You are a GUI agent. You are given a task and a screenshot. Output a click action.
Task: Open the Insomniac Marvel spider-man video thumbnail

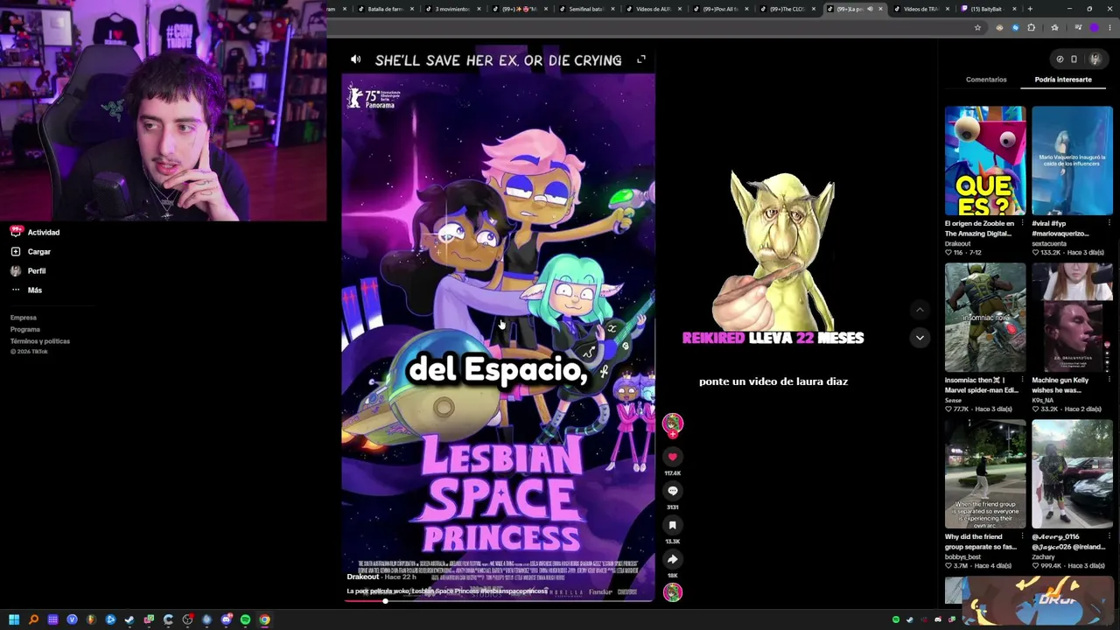pos(985,318)
